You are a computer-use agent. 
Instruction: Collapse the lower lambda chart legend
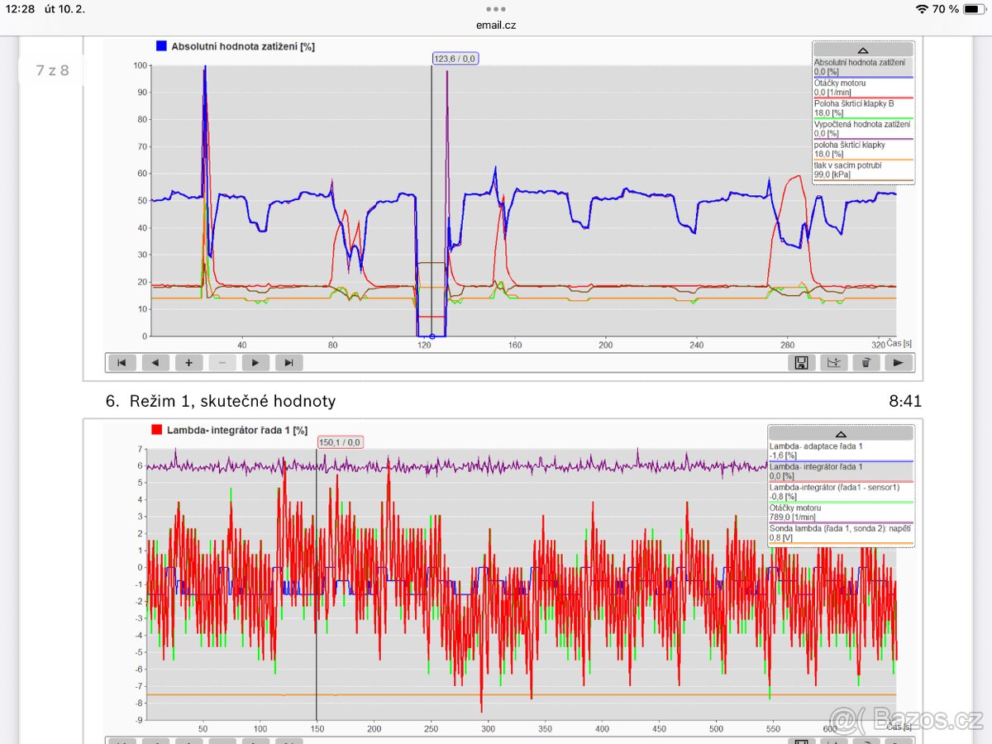click(x=840, y=433)
